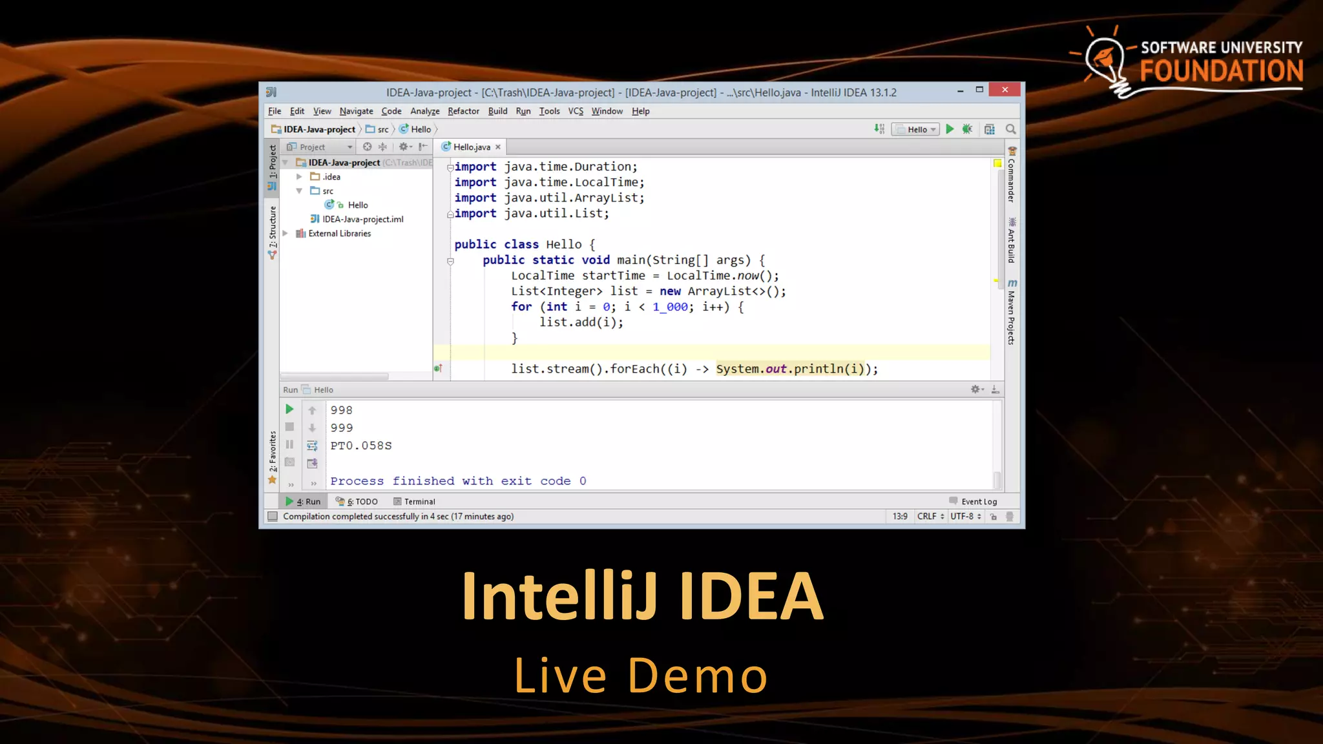Click the tool windows quick-access icon
Screen dimensions: 1323x744
pyautogui.click(x=273, y=517)
